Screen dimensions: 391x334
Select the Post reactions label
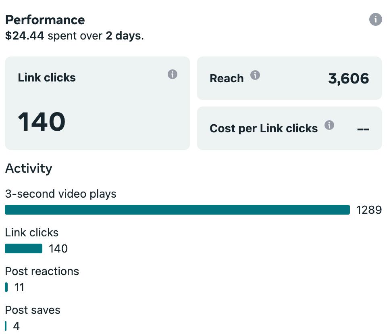click(x=42, y=271)
